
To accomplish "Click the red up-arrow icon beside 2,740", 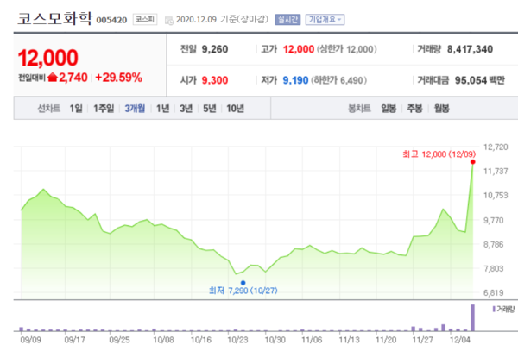I will click(x=53, y=78).
